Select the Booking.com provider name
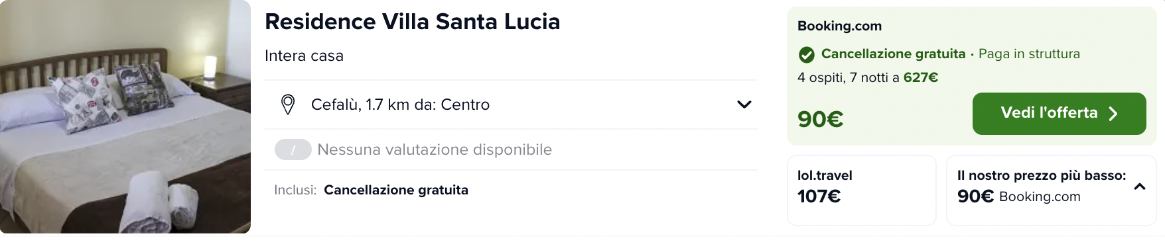Viewport: 1165px width, 246px height. (839, 26)
